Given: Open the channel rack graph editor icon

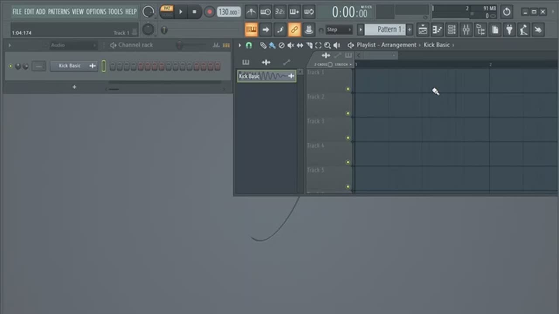Looking at the screenshot, I should [216, 45].
